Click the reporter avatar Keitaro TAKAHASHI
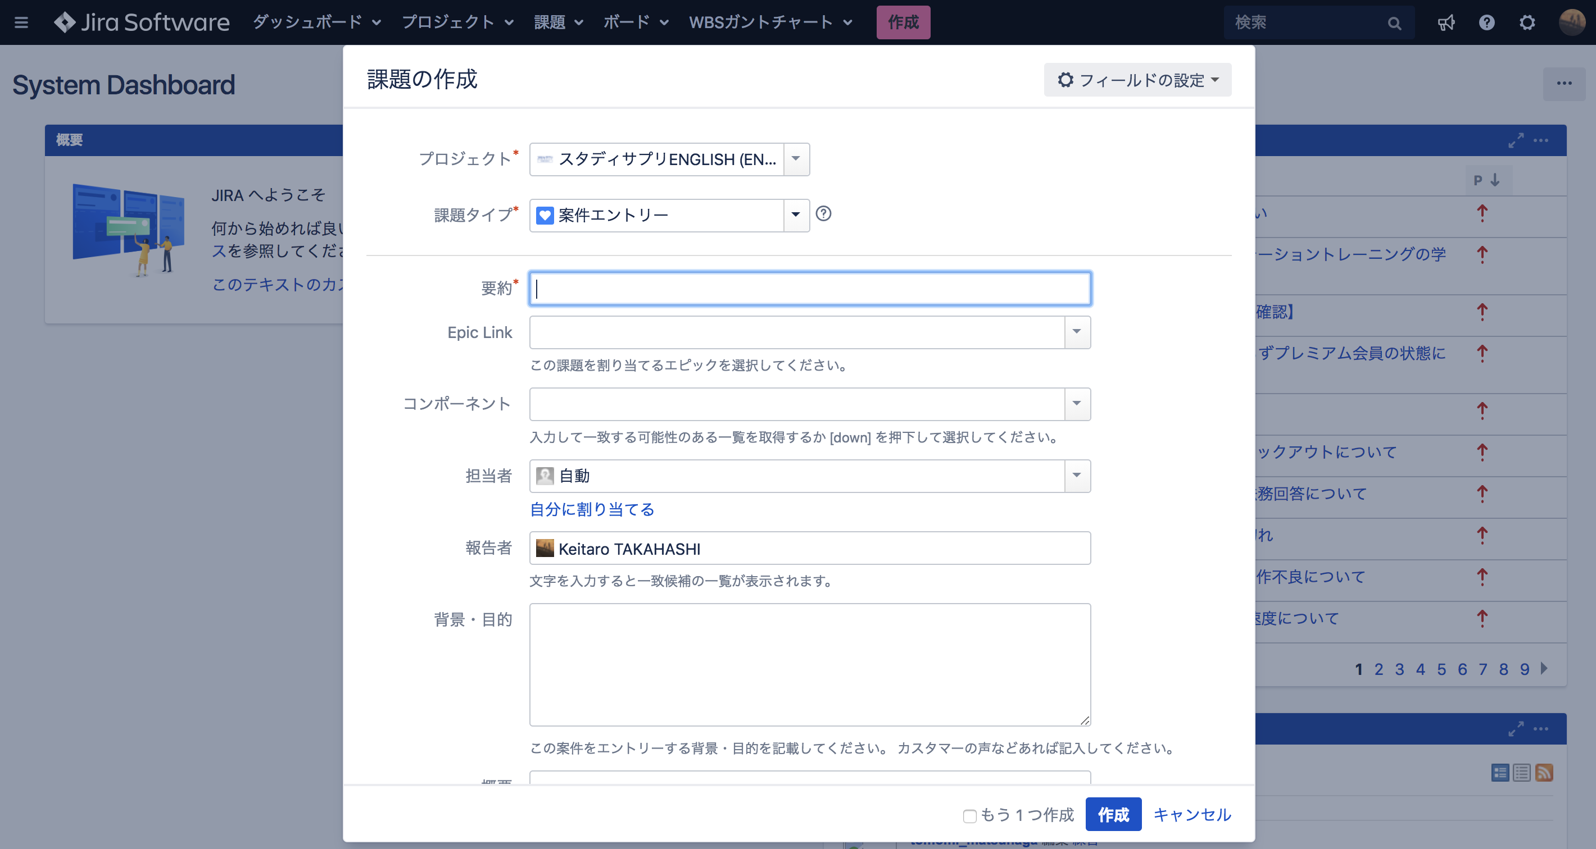Viewport: 1596px width, 849px height. click(x=545, y=548)
